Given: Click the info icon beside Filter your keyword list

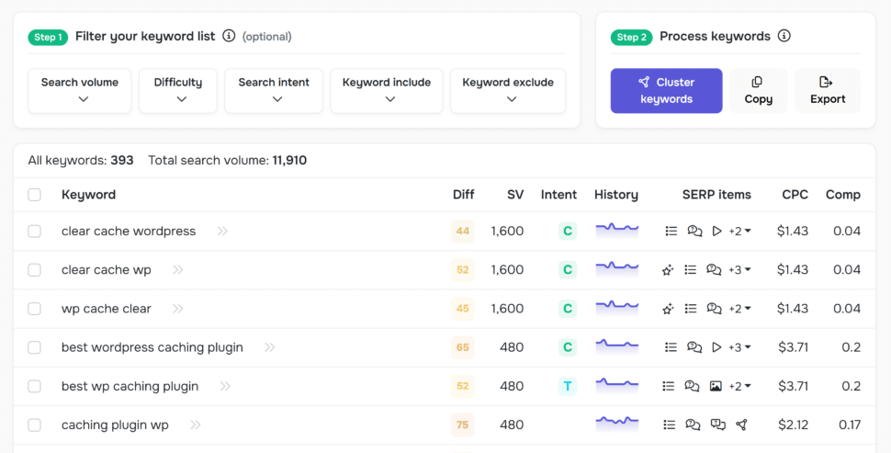Looking at the screenshot, I should pos(229,36).
